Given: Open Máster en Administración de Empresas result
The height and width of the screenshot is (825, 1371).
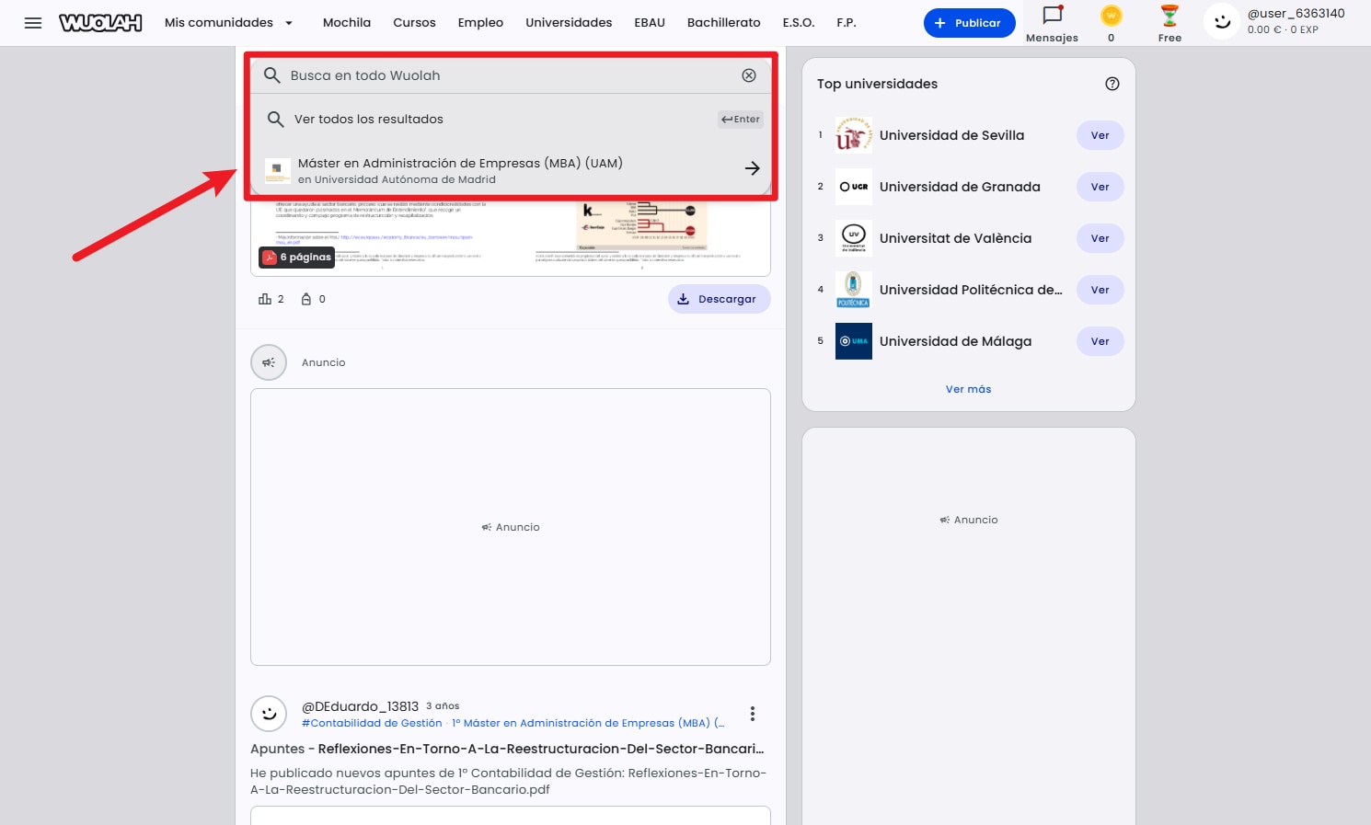Looking at the screenshot, I should pos(511,170).
